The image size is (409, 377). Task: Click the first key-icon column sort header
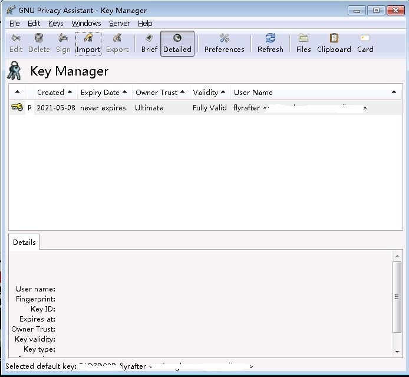(x=17, y=92)
